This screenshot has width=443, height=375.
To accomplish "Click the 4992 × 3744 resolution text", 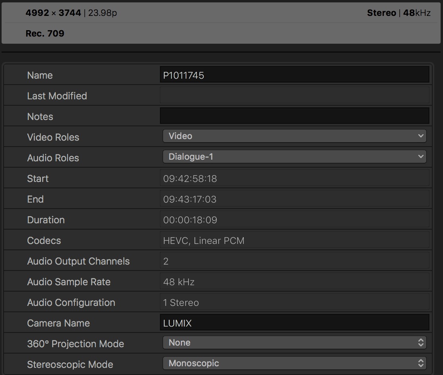I will 53,13.
